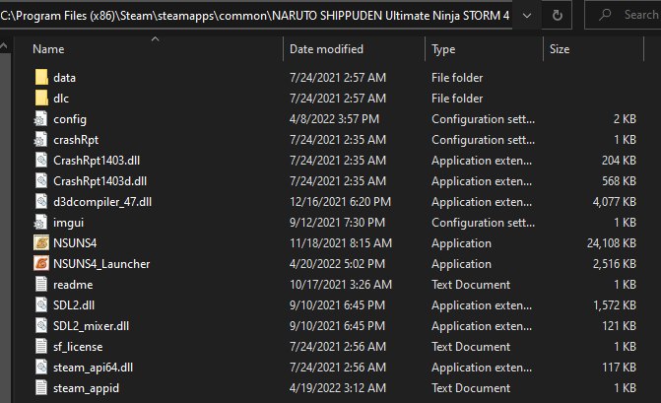
Task: Select the CrashRpt1403.dll file name
Action: [97, 161]
